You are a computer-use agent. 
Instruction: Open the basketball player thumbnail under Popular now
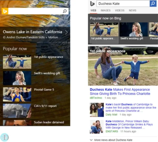pos(17,94)
